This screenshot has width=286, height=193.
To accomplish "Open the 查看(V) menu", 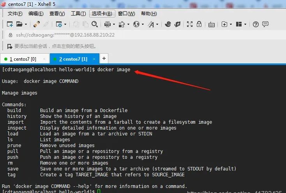I will (x=57, y=14).
